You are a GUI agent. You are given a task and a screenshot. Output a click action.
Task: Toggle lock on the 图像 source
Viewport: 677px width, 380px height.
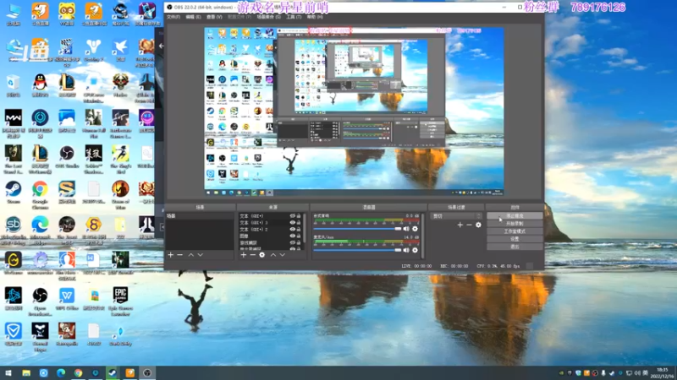click(x=299, y=236)
